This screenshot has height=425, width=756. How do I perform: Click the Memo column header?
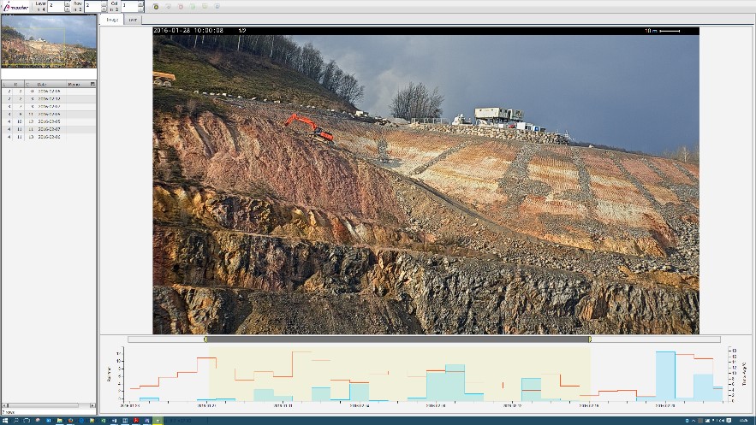(x=76, y=85)
